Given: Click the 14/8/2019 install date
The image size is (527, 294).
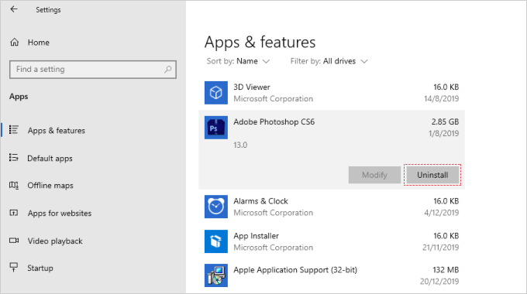Looking at the screenshot, I should tap(441, 99).
